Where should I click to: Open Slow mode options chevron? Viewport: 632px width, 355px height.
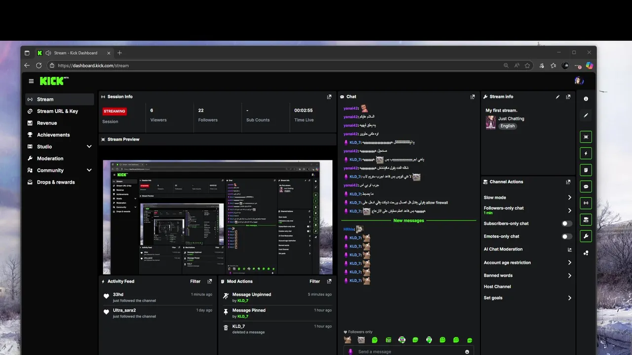569,198
